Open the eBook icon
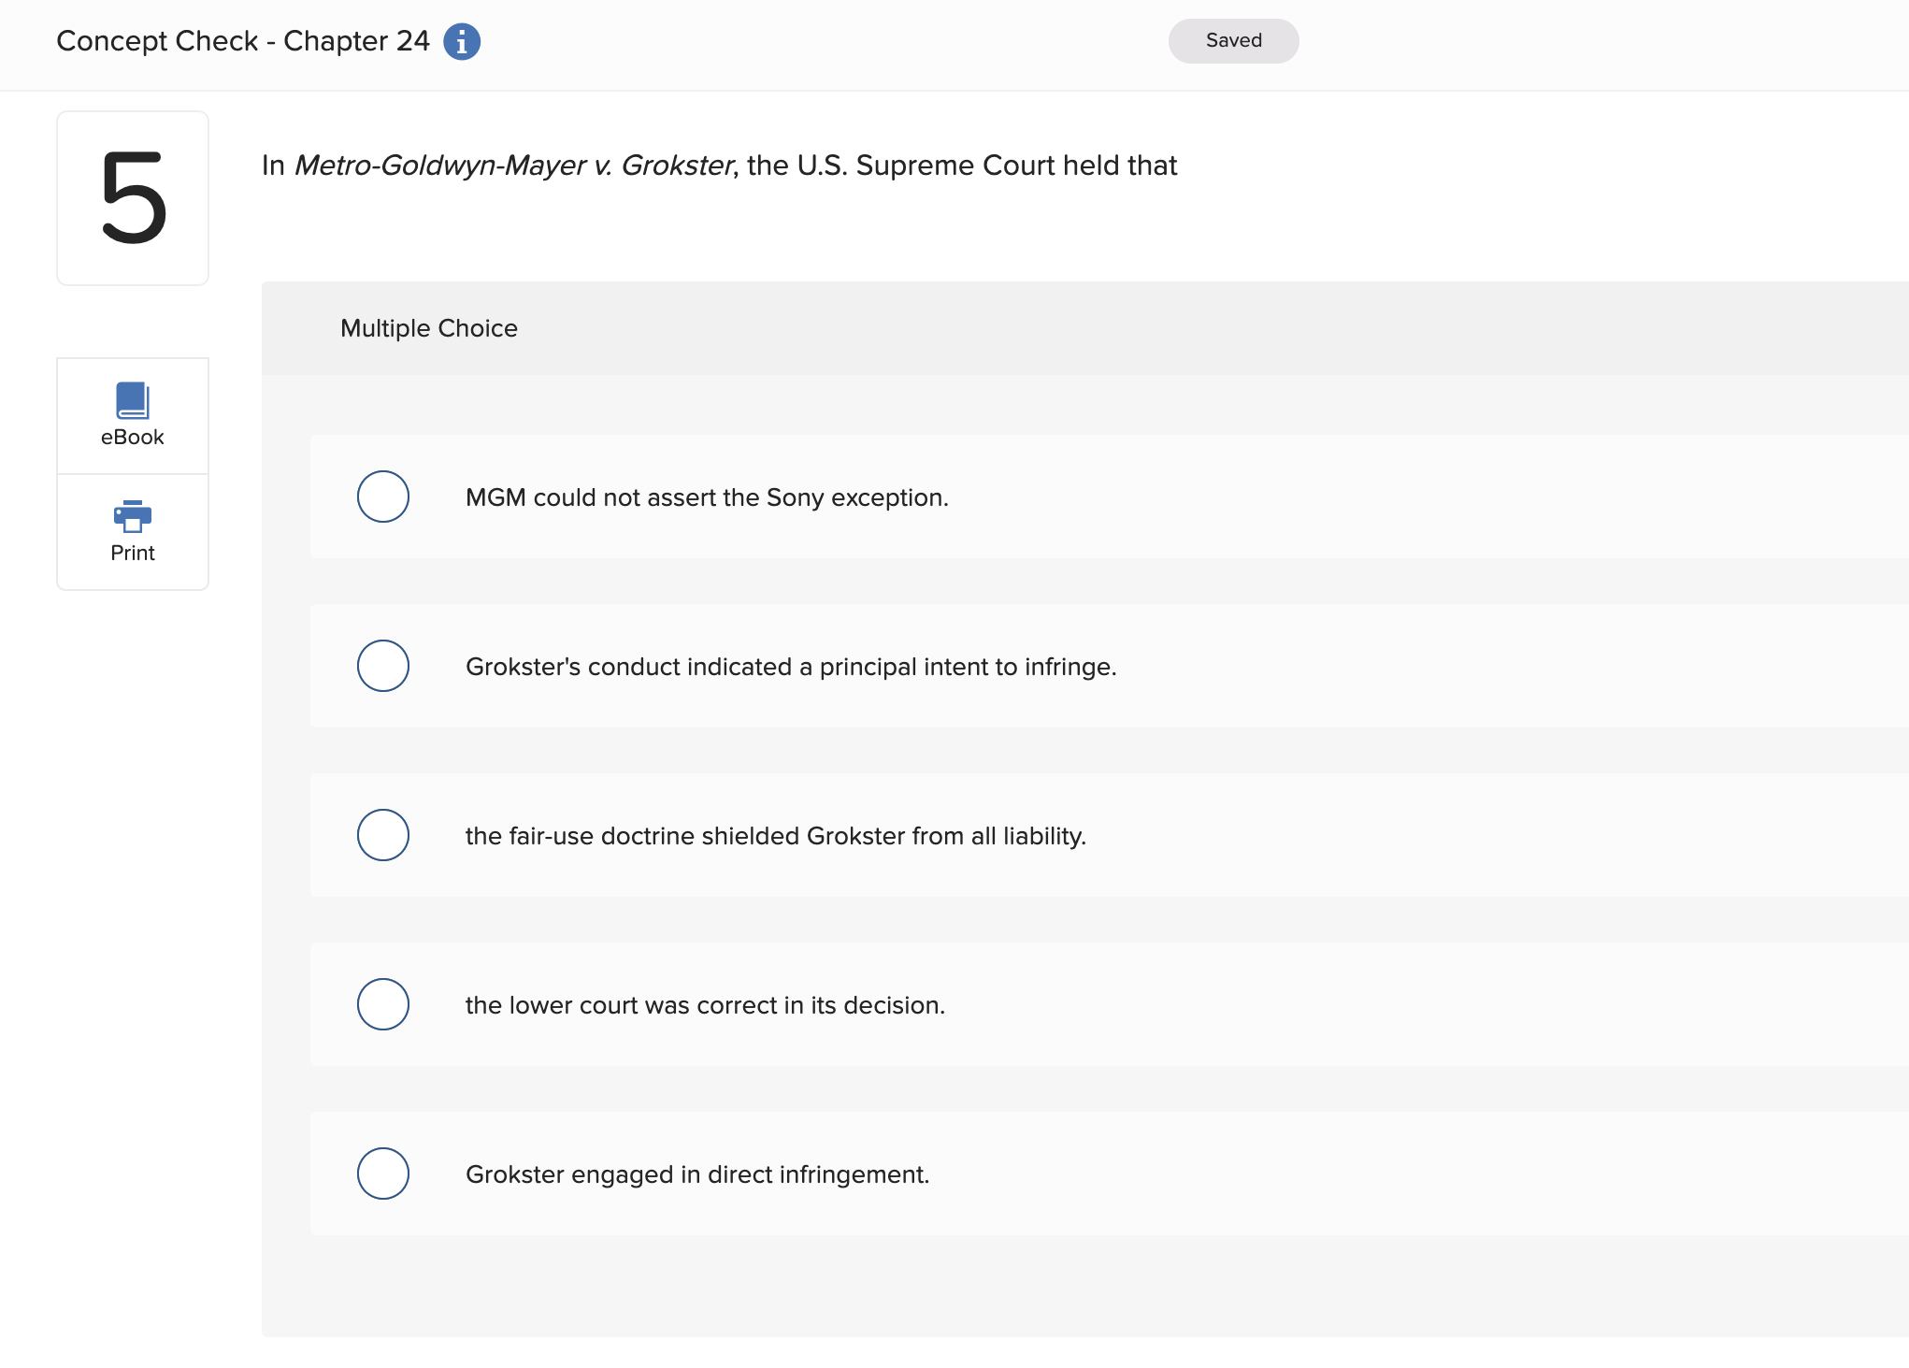Image resolution: width=1909 pixels, height=1368 pixels. (x=133, y=400)
